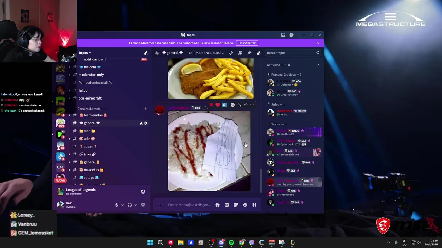Open Discord inbox icon in title bar
Screen dimensions: 442x248
[283, 35]
